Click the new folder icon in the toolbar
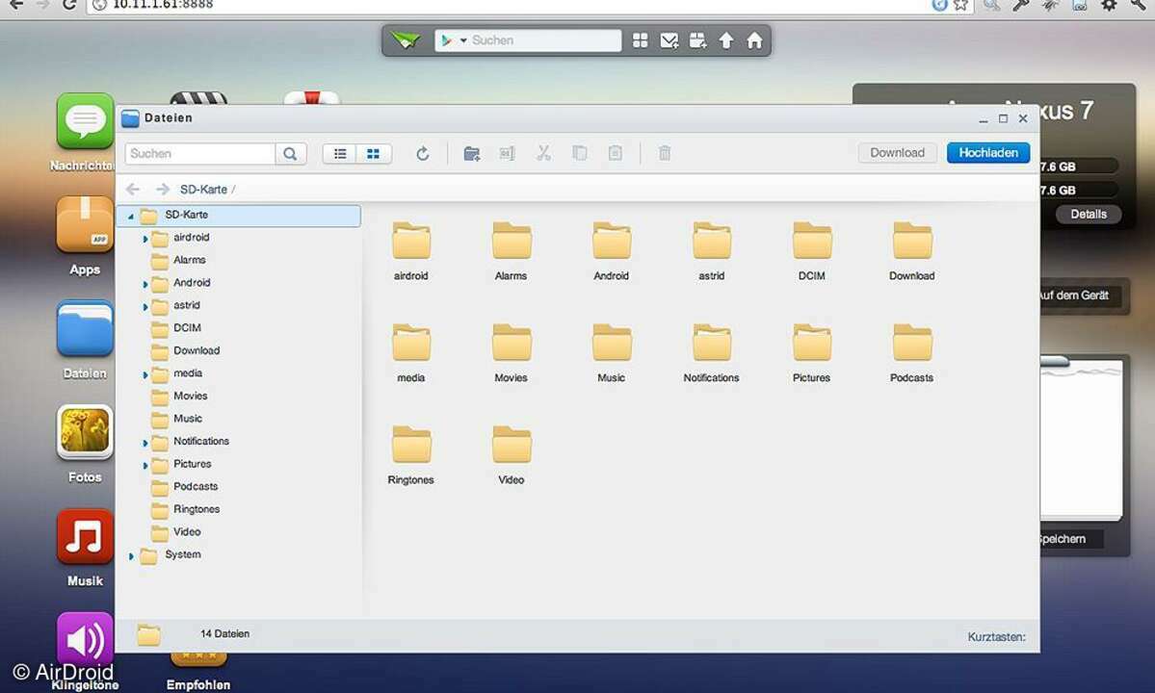The width and height of the screenshot is (1155, 693). point(471,153)
